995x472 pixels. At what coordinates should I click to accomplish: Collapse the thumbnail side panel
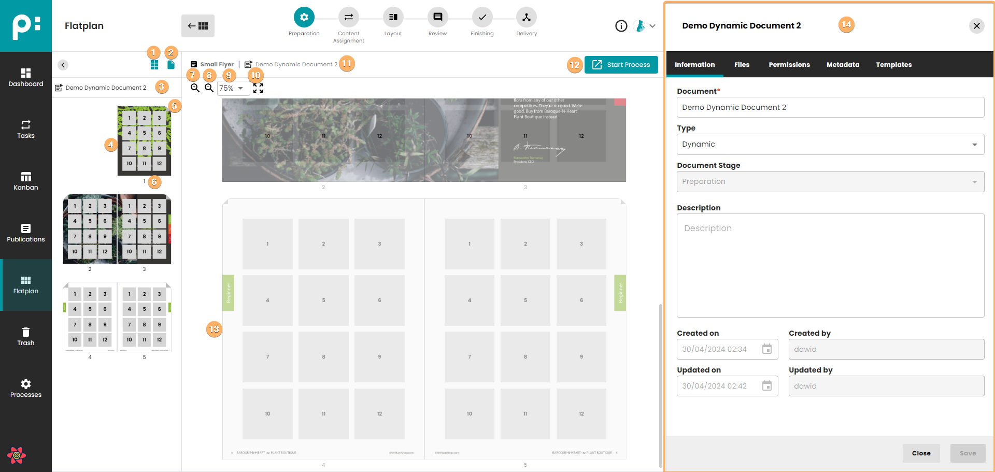(63, 65)
